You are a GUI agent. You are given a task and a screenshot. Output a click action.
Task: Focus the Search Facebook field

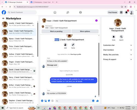coord(22,12)
